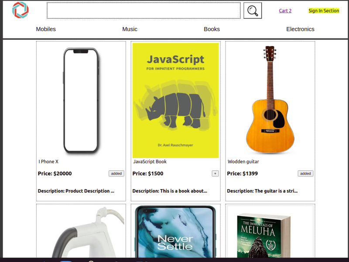
Task: Click the JavaScript book cover image
Action: pyautogui.click(x=176, y=100)
